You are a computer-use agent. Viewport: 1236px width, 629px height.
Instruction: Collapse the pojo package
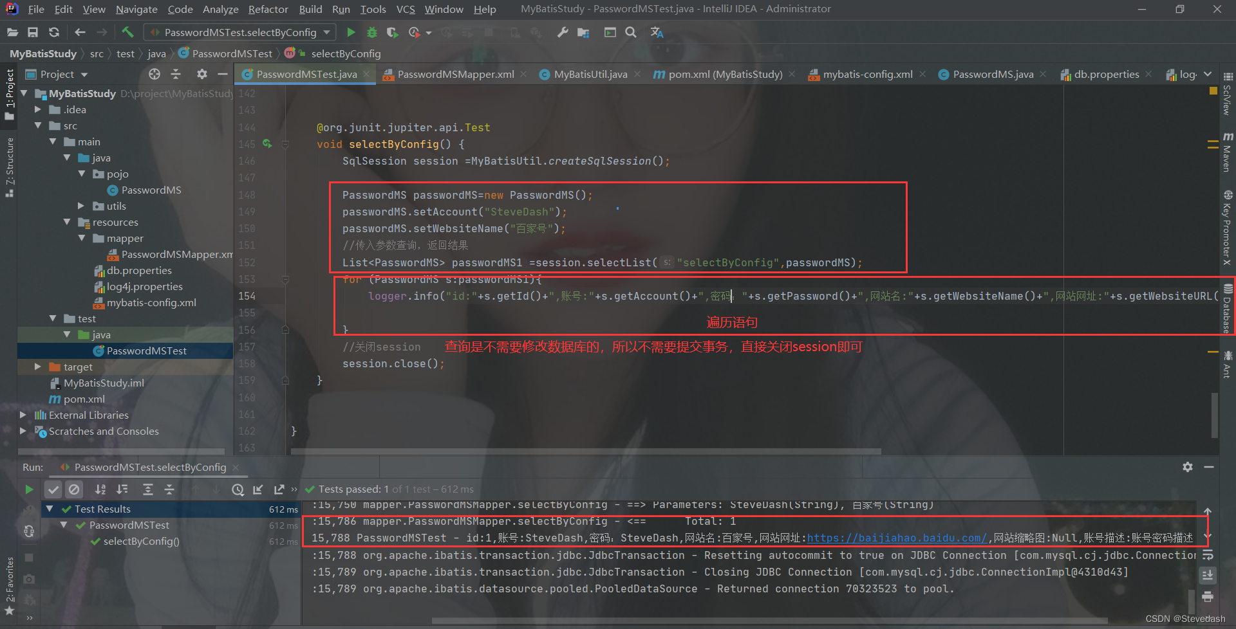point(82,174)
